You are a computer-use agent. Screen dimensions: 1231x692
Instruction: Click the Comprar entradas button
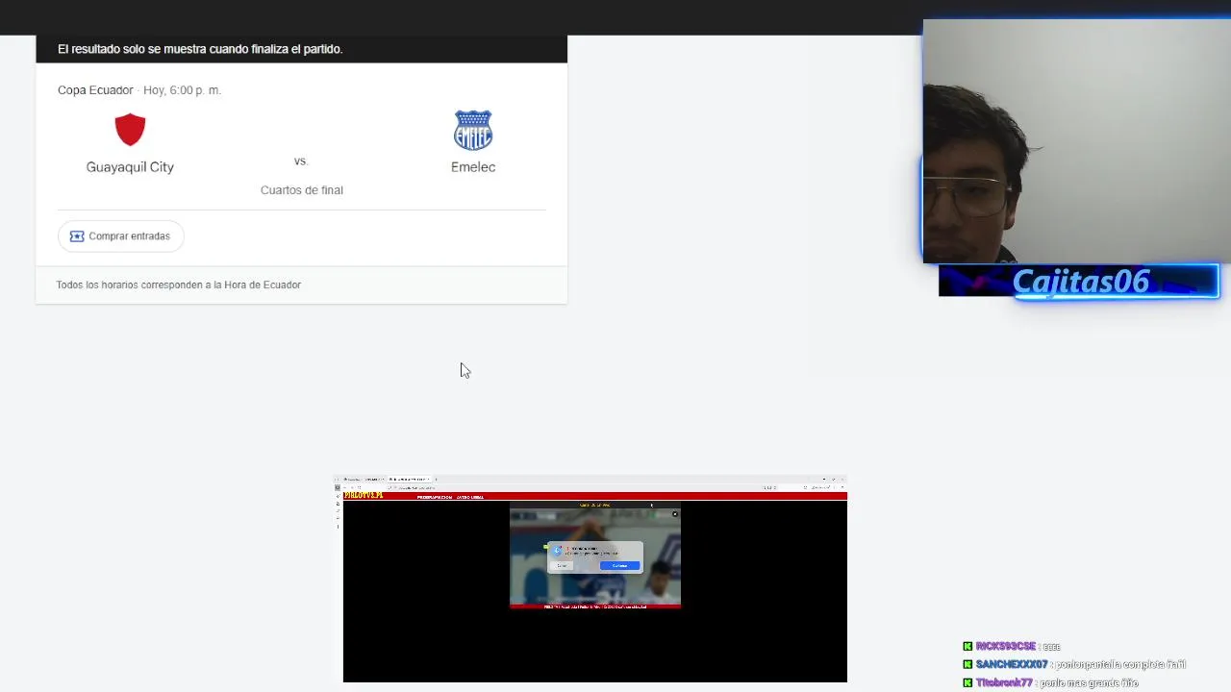(120, 236)
